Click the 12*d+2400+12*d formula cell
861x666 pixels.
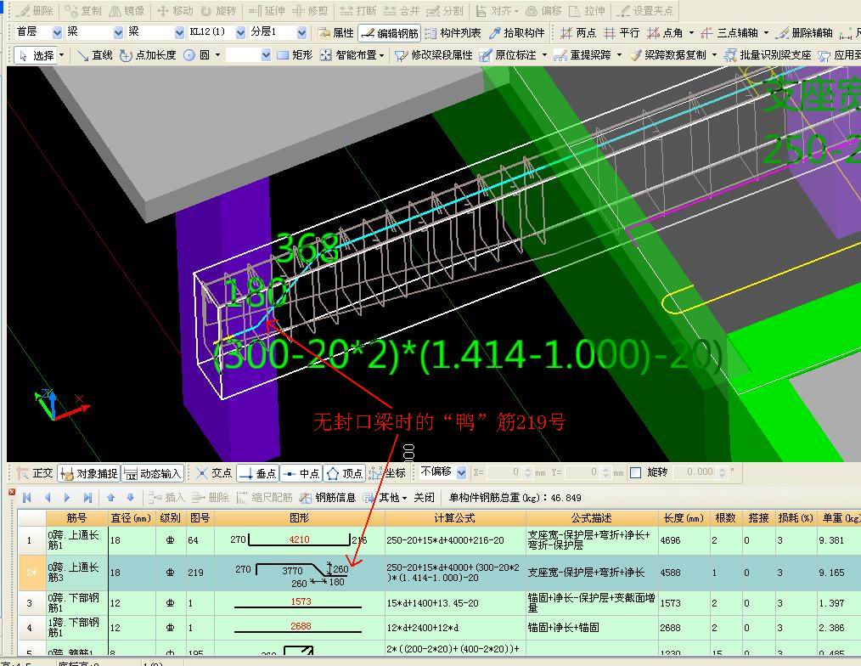[454, 628]
